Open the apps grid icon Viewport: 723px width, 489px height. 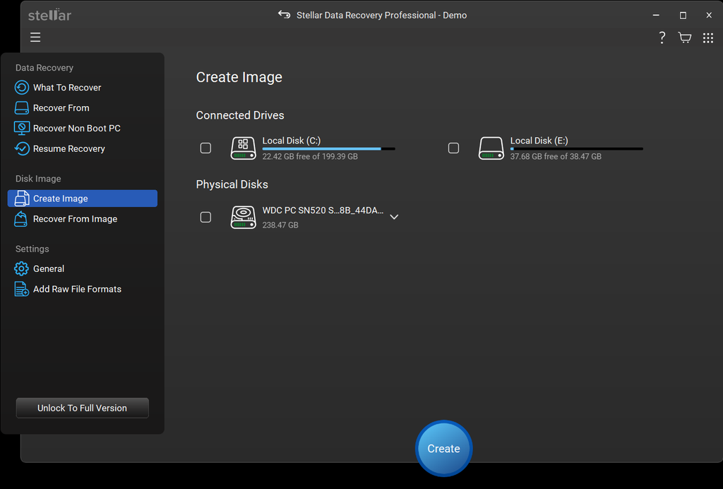click(708, 38)
